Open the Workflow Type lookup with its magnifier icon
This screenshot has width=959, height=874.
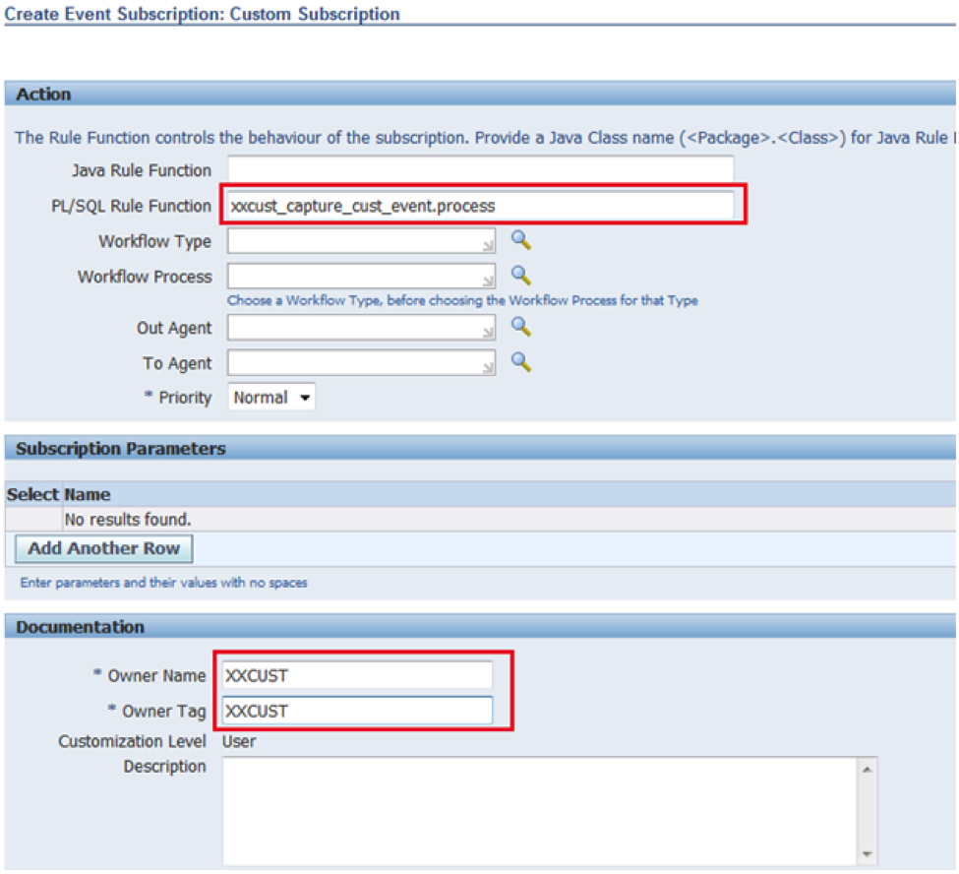pos(522,241)
